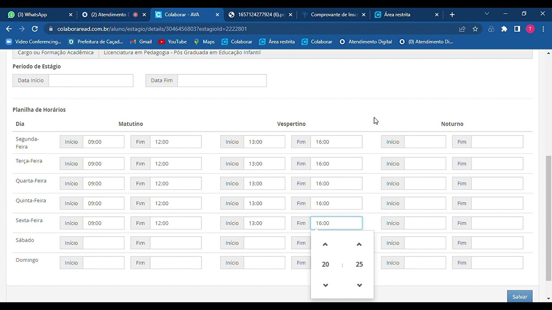Open a new browser tab
The image size is (552, 310).
pos(452,15)
